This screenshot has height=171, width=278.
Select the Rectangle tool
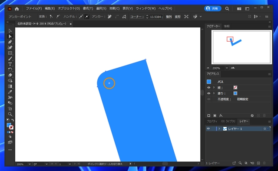click(10, 53)
